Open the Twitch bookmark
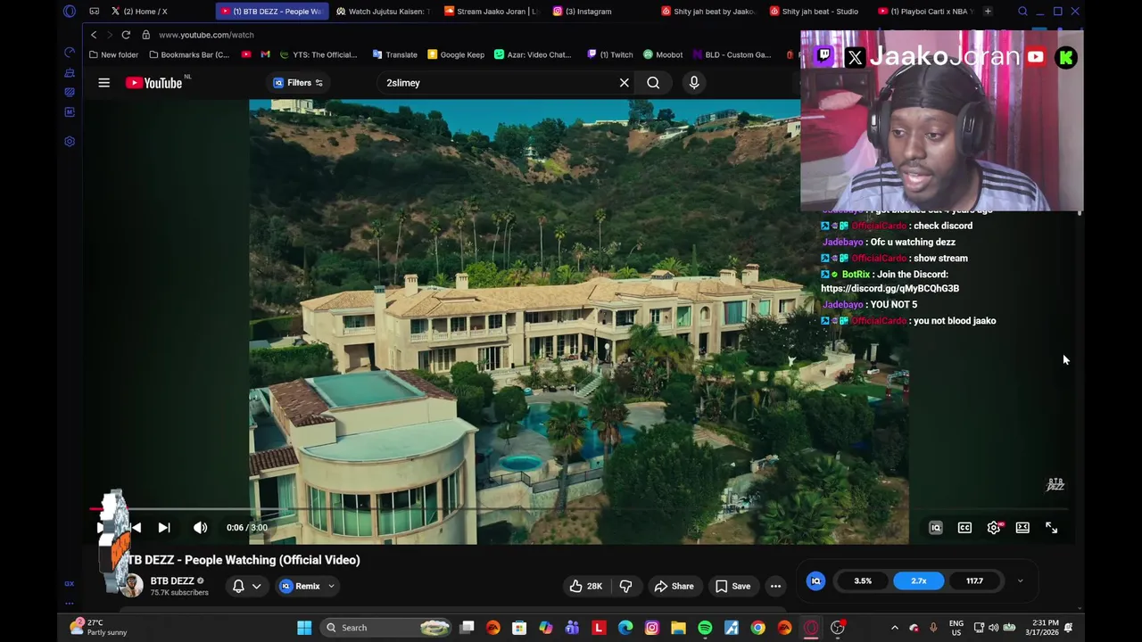This screenshot has width=1142, height=642. tap(610, 54)
